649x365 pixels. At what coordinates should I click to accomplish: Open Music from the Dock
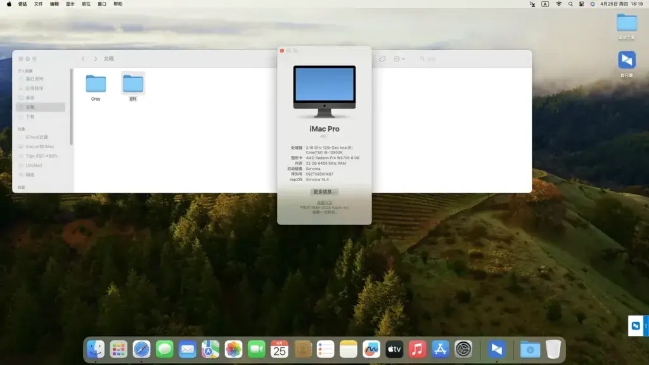click(x=417, y=349)
